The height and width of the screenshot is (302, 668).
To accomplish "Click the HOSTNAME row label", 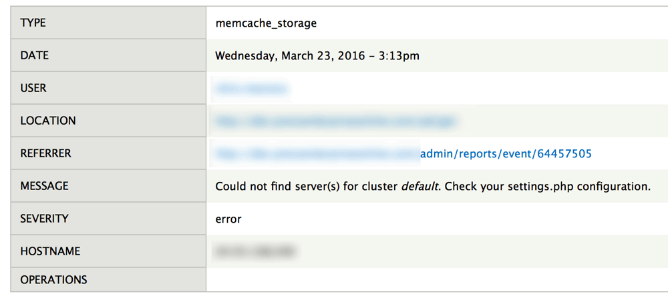I will tap(50, 251).
